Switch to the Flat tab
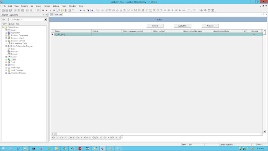This screenshot has width=268, height=151. click(18, 24)
